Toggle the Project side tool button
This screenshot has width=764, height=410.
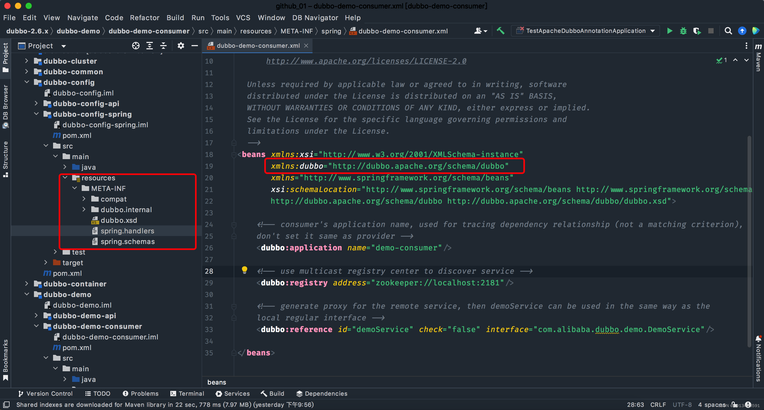pos(5,58)
